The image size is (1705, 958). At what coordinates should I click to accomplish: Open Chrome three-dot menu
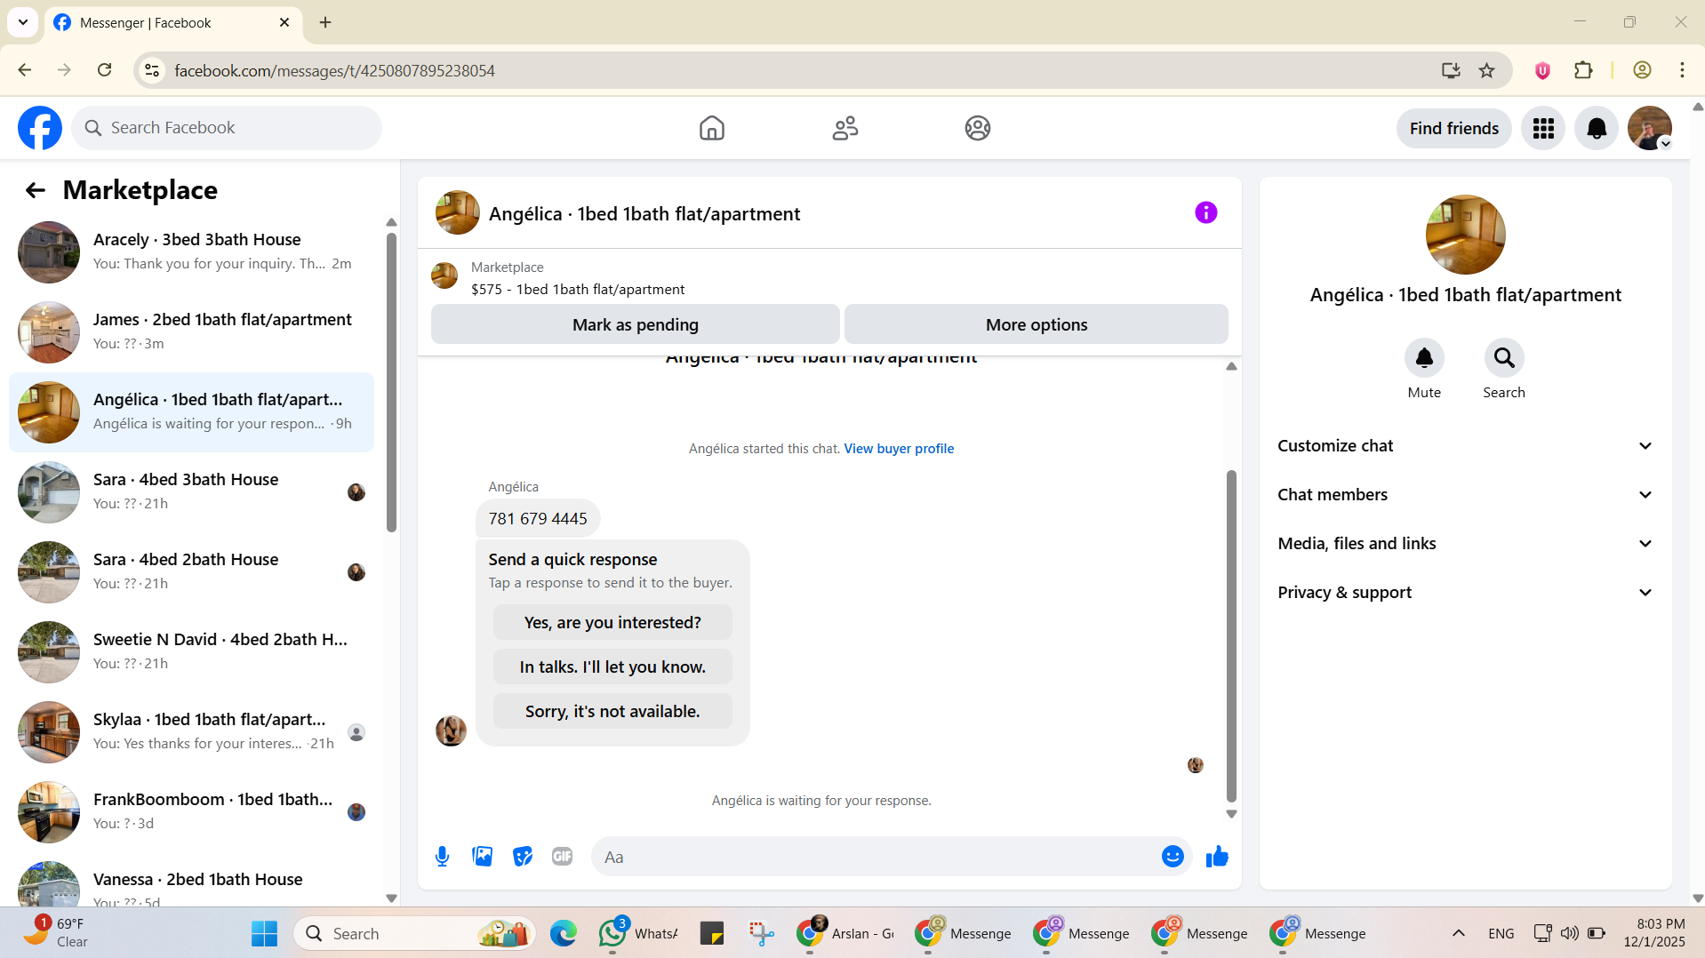(x=1682, y=70)
